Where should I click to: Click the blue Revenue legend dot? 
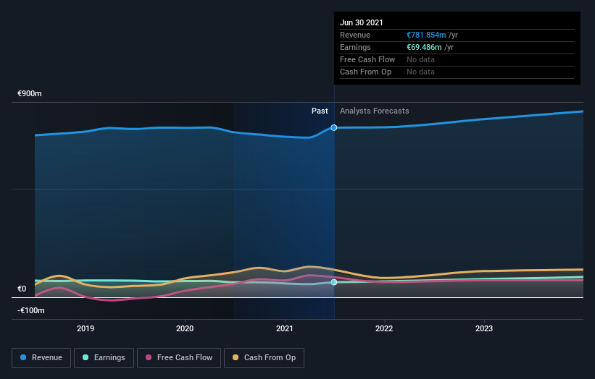(x=23, y=357)
